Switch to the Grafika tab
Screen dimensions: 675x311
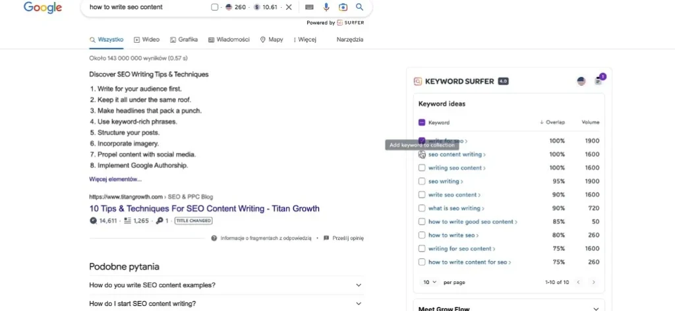184,40
